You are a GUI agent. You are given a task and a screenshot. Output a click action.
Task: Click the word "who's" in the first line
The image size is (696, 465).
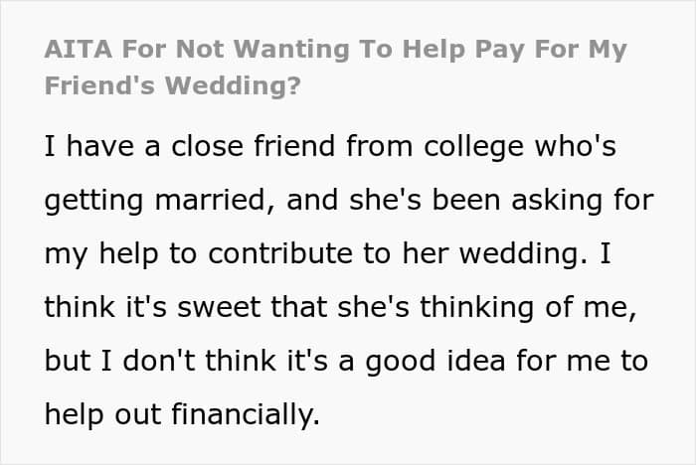(x=576, y=147)
